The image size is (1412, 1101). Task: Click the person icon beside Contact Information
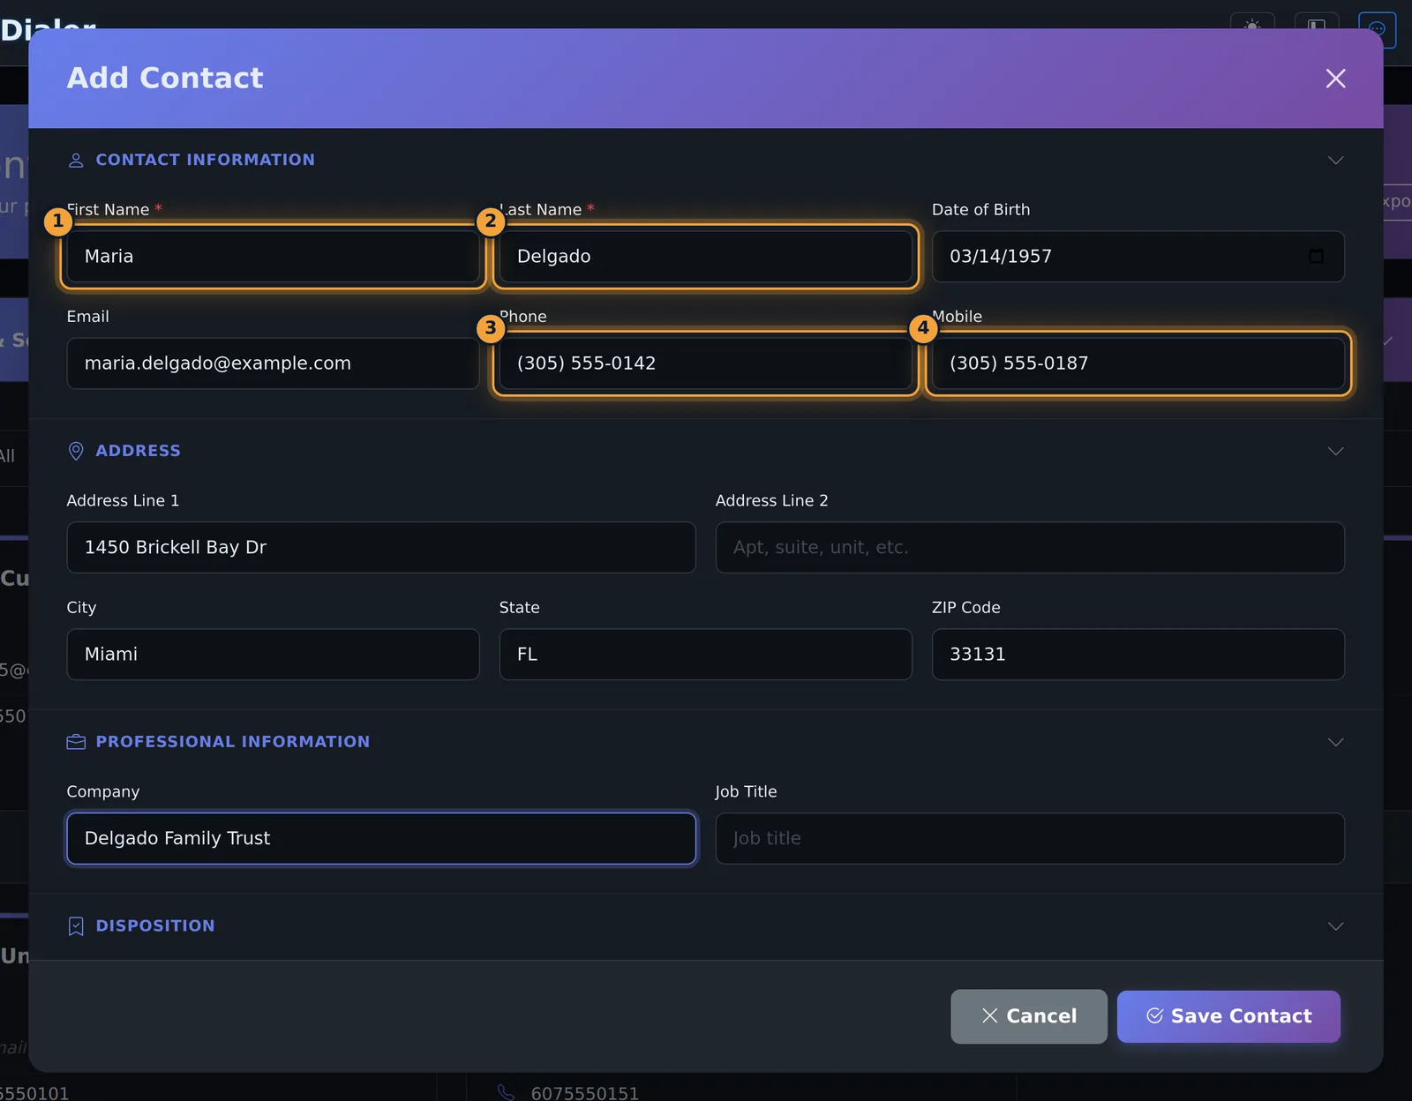click(x=76, y=160)
